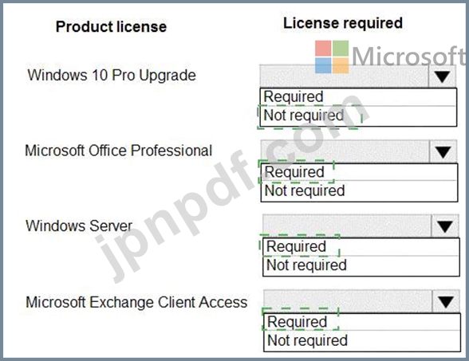Choose Not required for Windows Server
Viewport: 469px width, 361px height.
361,265
